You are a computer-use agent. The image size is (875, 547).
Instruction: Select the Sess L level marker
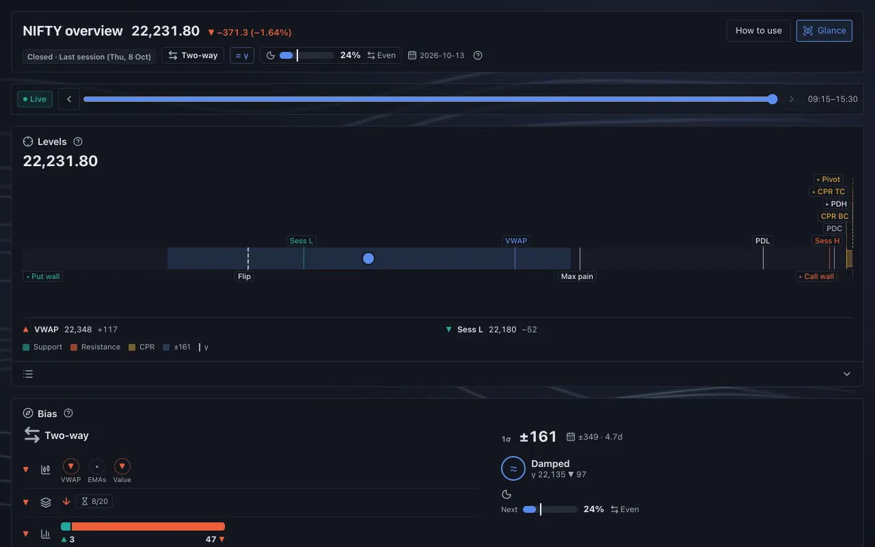click(301, 241)
